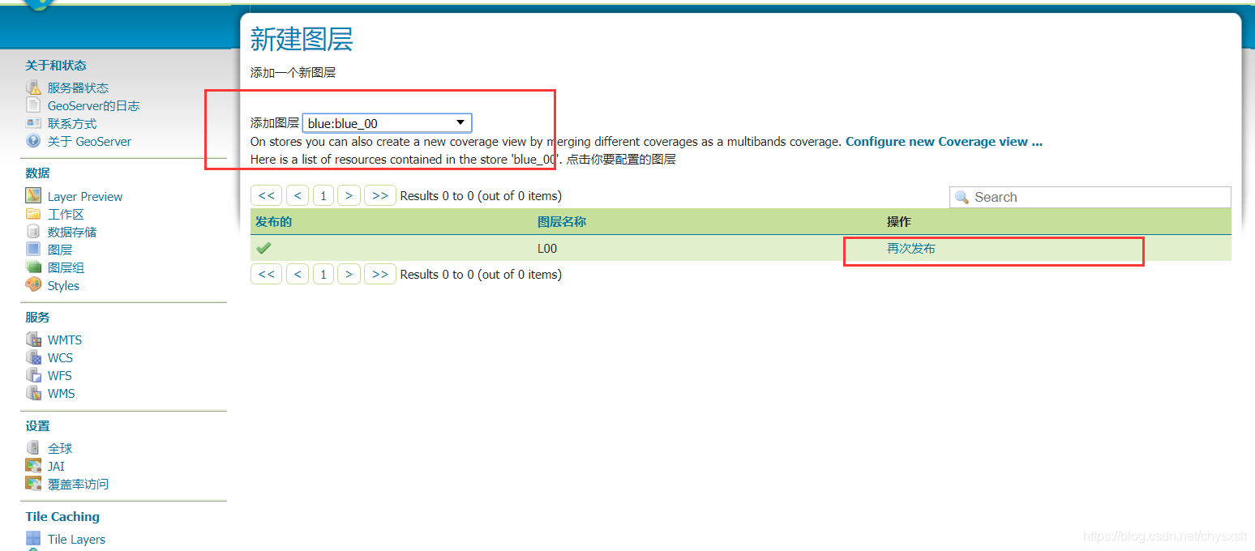1255x551 pixels.
Task: Click the green published checkmark for L00
Action: [263, 248]
